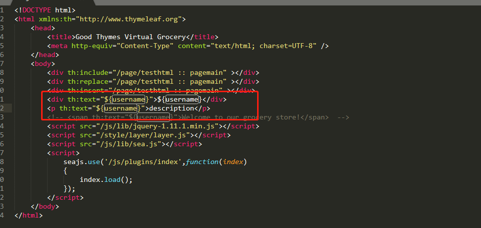This screenshot has height=228, width=481.
Task: Click the closing html tag on the last line
Action: (29, 215)
